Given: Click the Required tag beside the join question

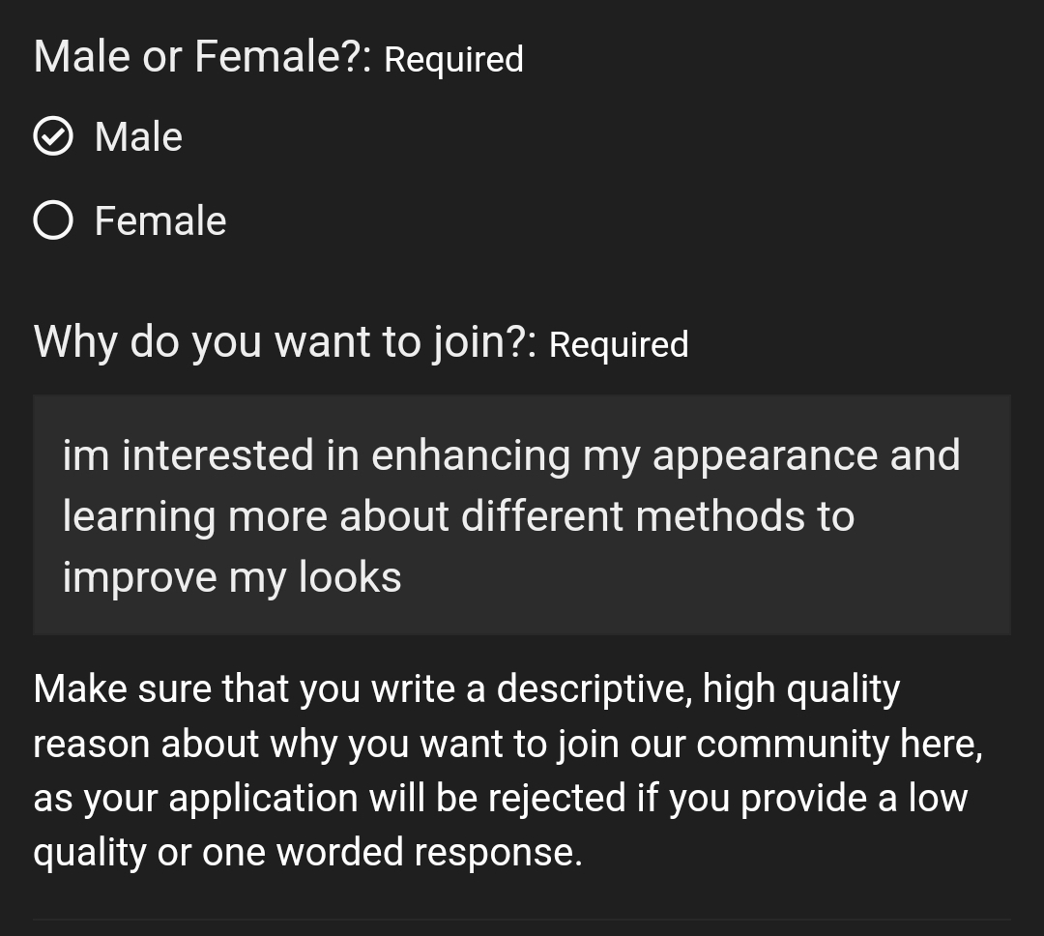Looking at the screenshot, I should 619,345.
